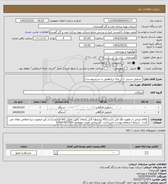The width and height of the screenshot is (168, 184).
Task: Click جزئیات اطلاعات نیاز header bar
Action: tap(84, 9)
